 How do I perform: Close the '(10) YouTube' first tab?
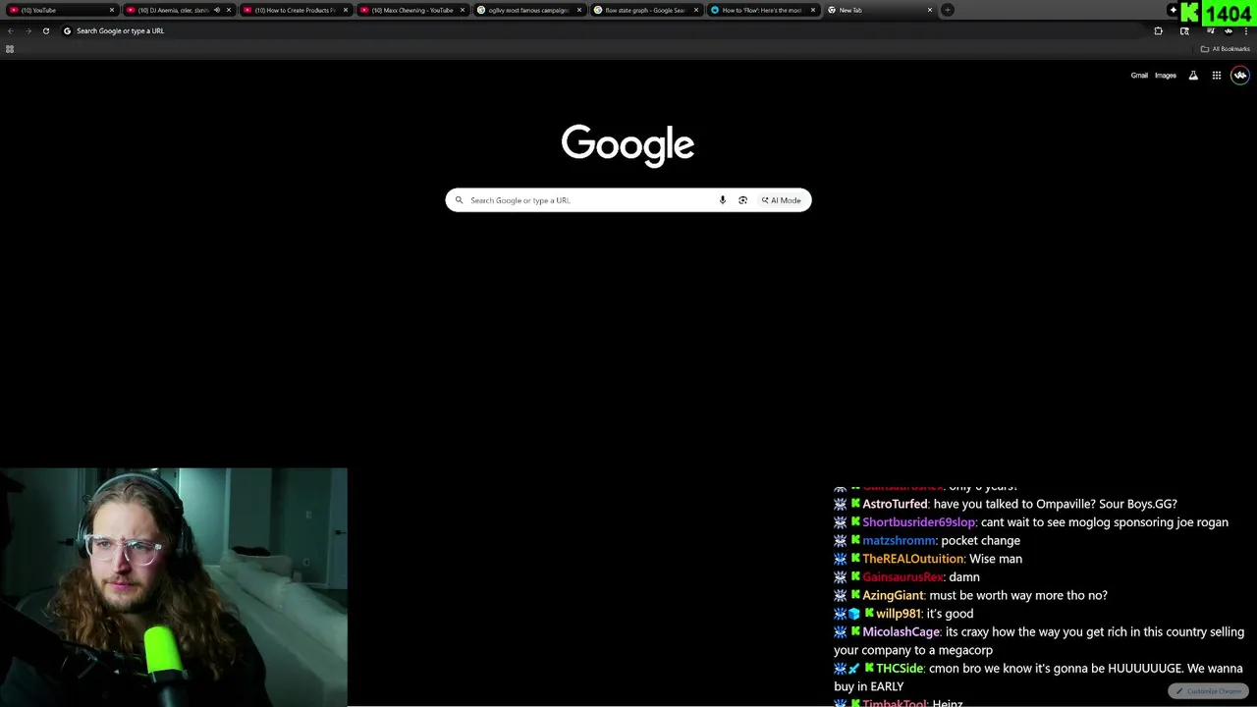point(112,10)
